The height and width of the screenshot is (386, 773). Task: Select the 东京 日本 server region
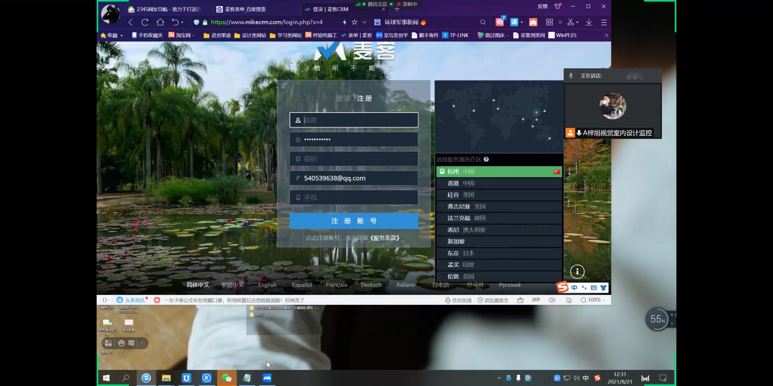coord(499,253)
